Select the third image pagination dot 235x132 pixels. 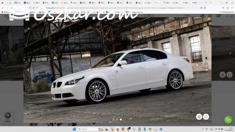[121, 119]
